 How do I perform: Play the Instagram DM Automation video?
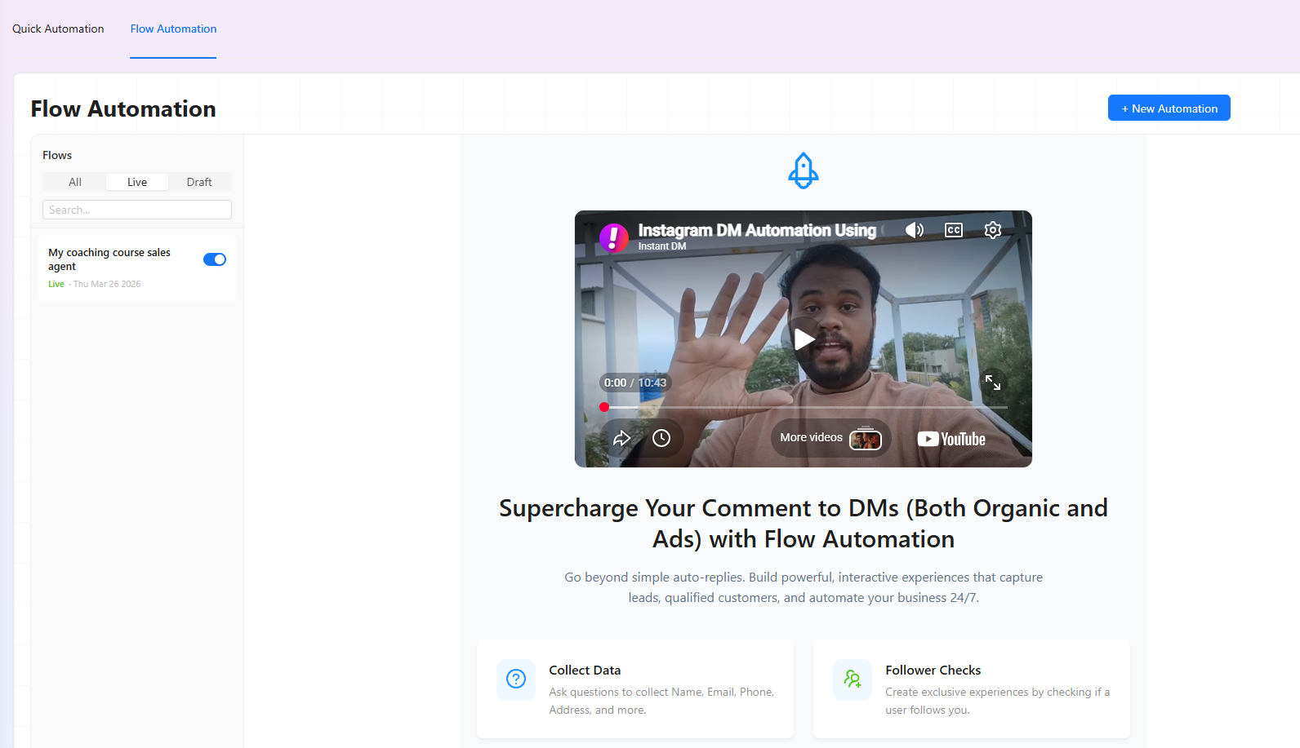pyautogui.click(x=804, y=339)
